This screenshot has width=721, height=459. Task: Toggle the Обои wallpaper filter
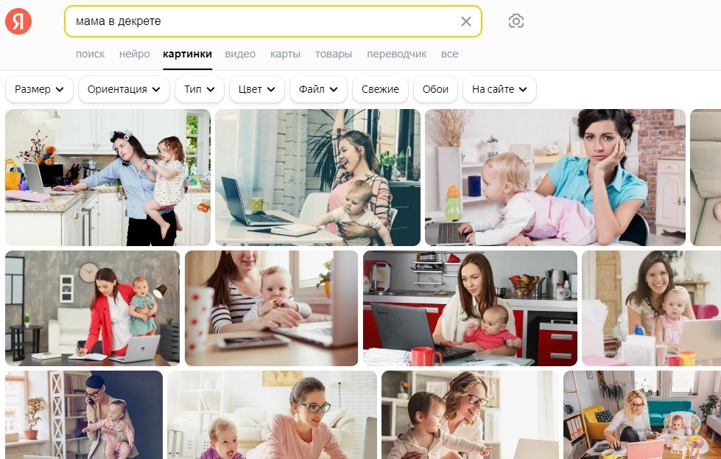click(x=435, y=89)
